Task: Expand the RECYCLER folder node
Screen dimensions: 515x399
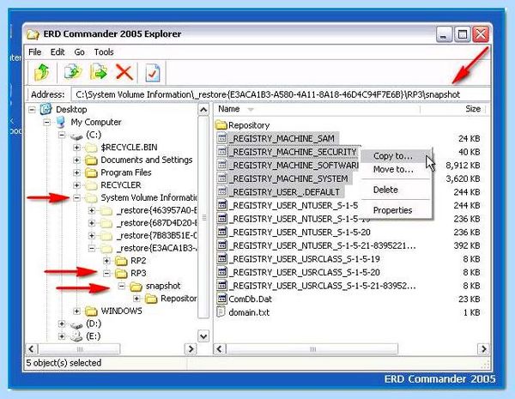Action: [x=77, y=185]
